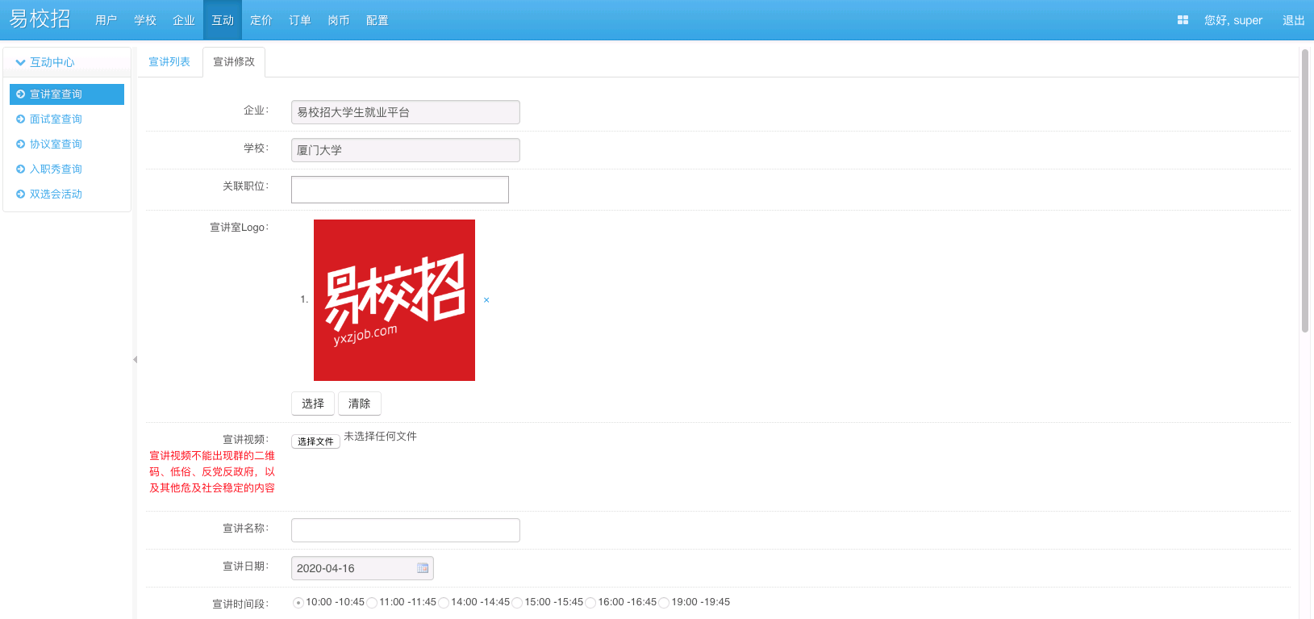Open the 关联职位 selection box

click(399, 190)
